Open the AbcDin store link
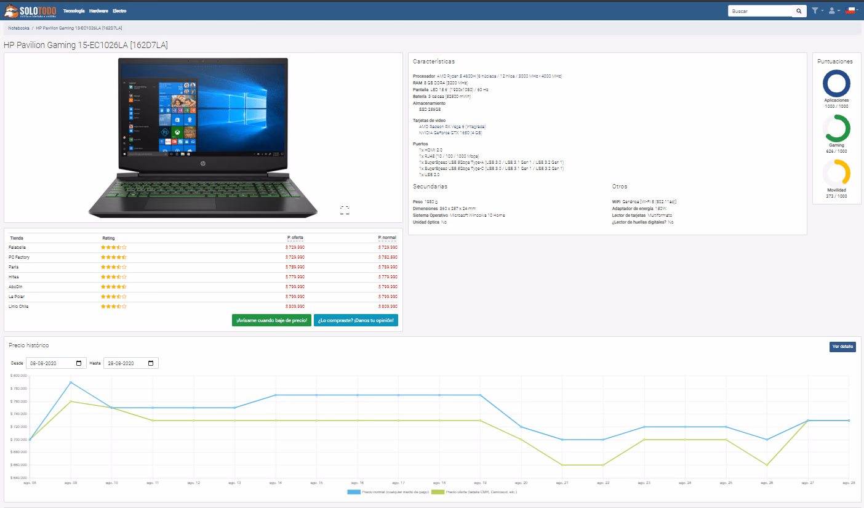This screenshot has height=508, width=864. (17, 287)
